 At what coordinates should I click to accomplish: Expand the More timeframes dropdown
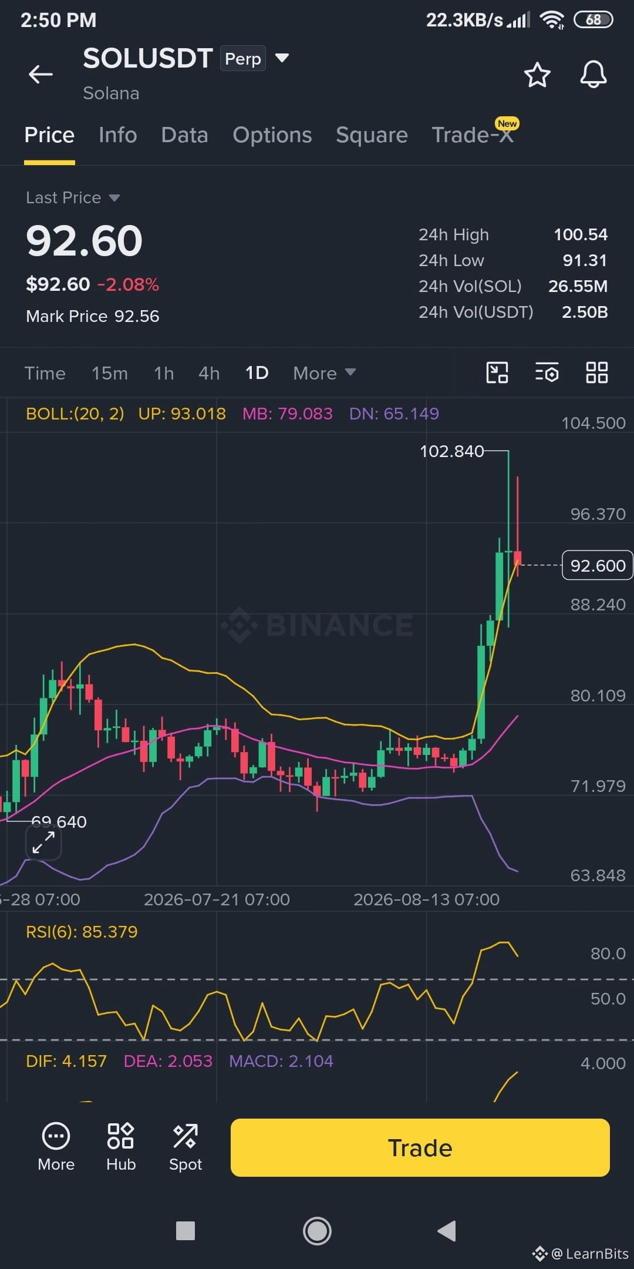coord(324,373)
